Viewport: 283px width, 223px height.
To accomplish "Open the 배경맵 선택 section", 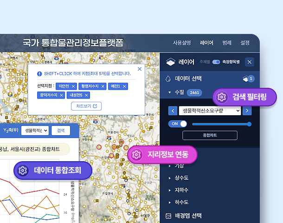I will [x=188, y=216].
